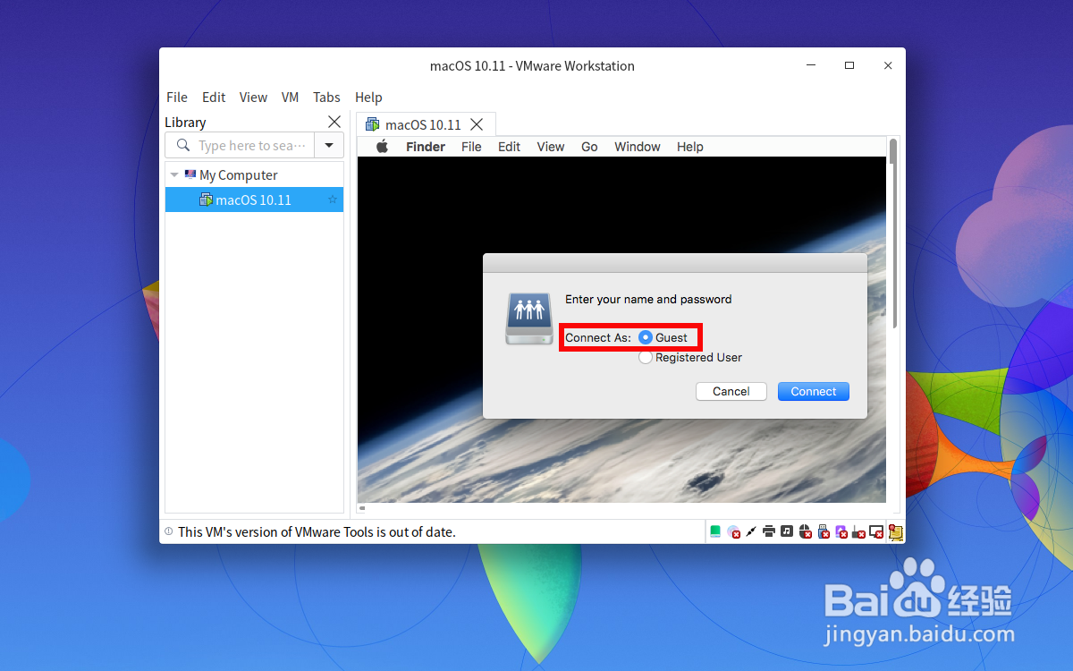Close the macOS 10.11 tab
1073x671 pixels.
tap(477, 124)
